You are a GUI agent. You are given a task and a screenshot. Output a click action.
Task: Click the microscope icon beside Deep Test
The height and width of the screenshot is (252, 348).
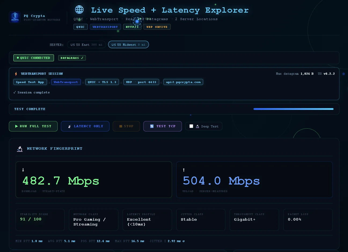197,126
